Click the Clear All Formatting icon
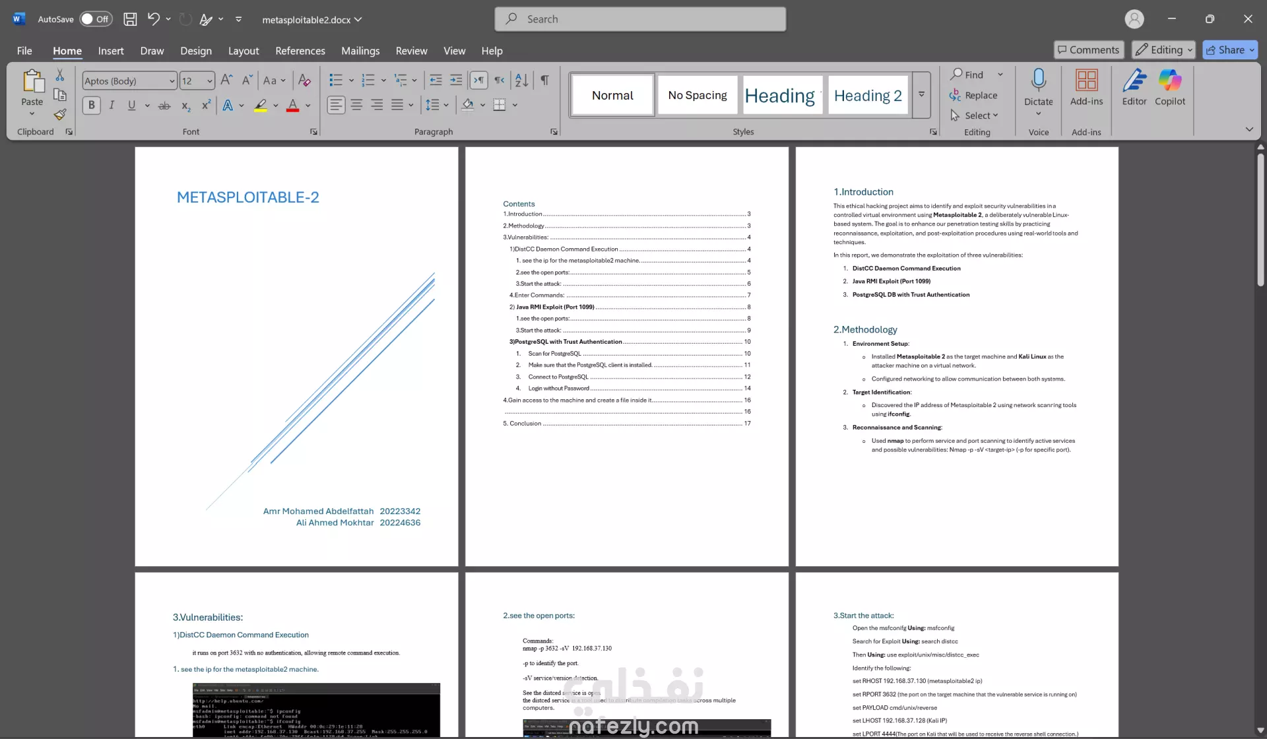 click(x=304, y=80)
